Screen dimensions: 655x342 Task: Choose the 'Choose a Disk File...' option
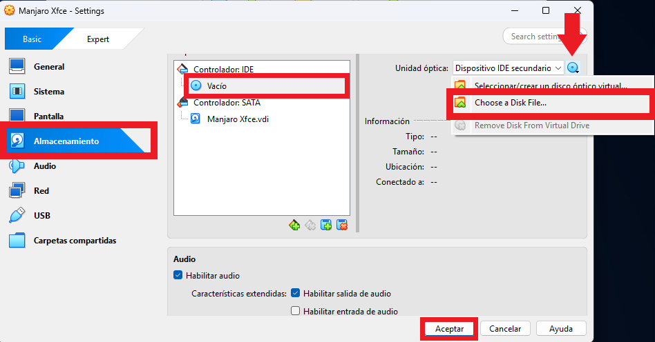(551, 103)
